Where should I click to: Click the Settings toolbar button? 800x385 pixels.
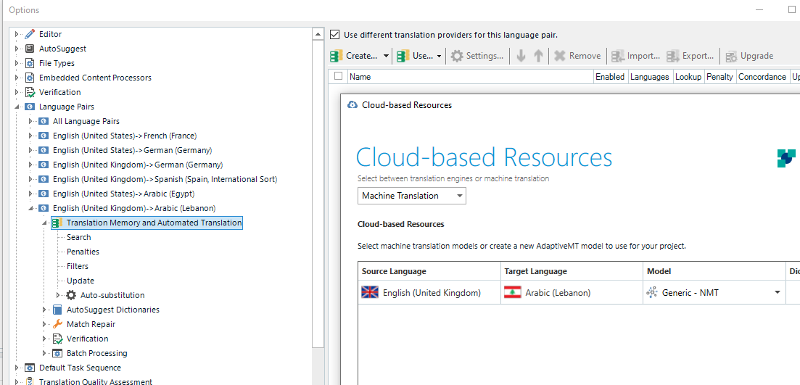479,56
